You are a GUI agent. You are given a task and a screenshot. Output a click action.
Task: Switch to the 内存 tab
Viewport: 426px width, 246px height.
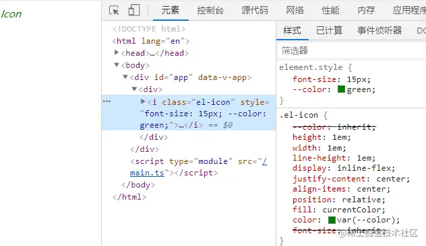click(x=366, y=10)
